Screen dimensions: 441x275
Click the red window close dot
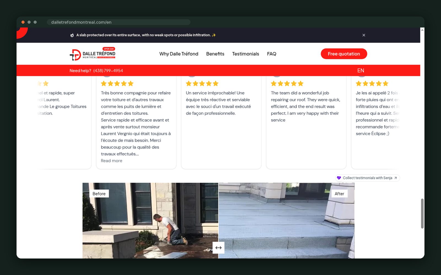23,22
